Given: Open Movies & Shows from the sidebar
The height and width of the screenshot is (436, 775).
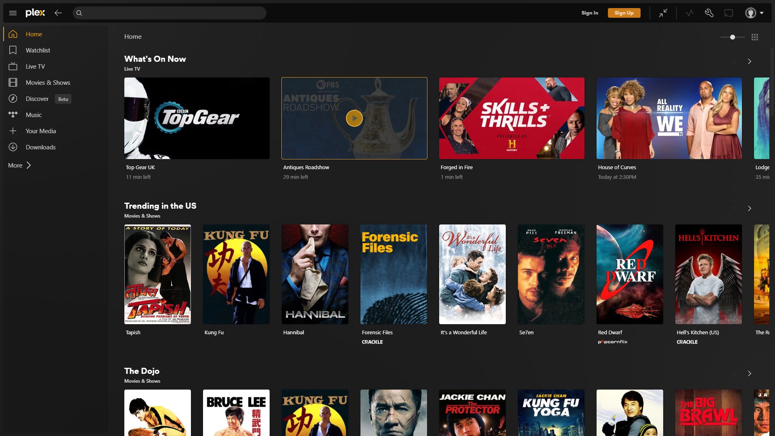Looking at the screenshot, I should click(x=48, y=82).
